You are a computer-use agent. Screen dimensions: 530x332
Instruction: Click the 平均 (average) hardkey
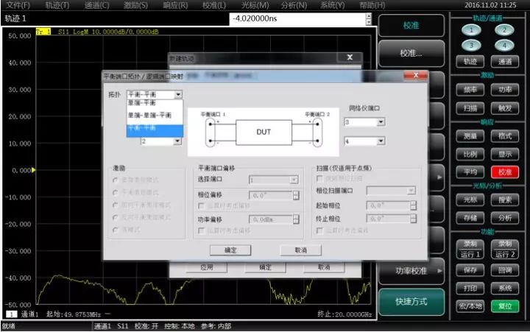[470, 172]
